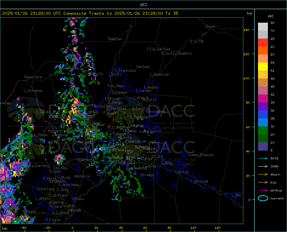Click the cyan 50YD arrow legend icon
287x232 pixels.
coord(263,158)
